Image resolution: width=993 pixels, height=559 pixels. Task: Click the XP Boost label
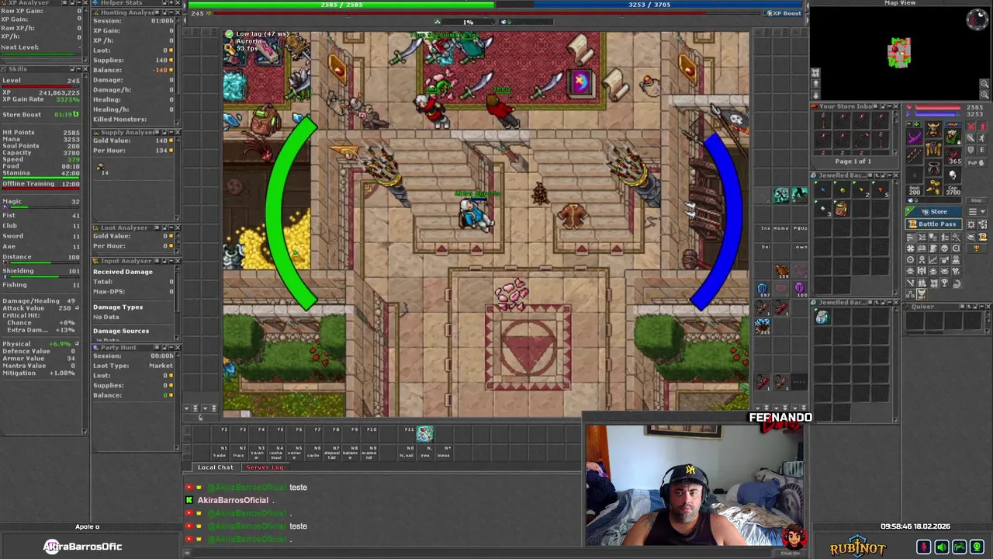784,13
